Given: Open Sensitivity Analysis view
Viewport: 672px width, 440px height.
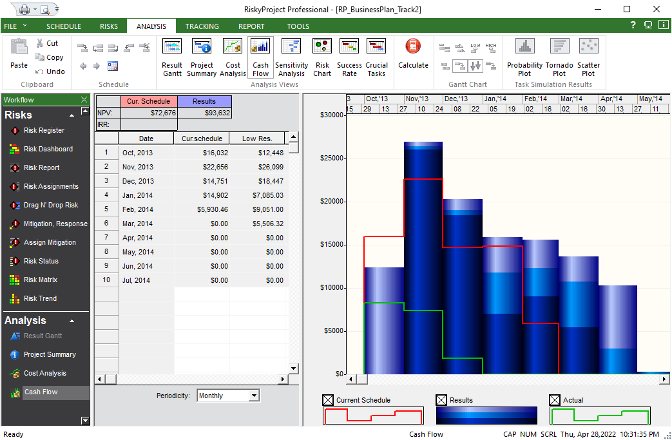Looking at the screenshot, I should point(291,57).
